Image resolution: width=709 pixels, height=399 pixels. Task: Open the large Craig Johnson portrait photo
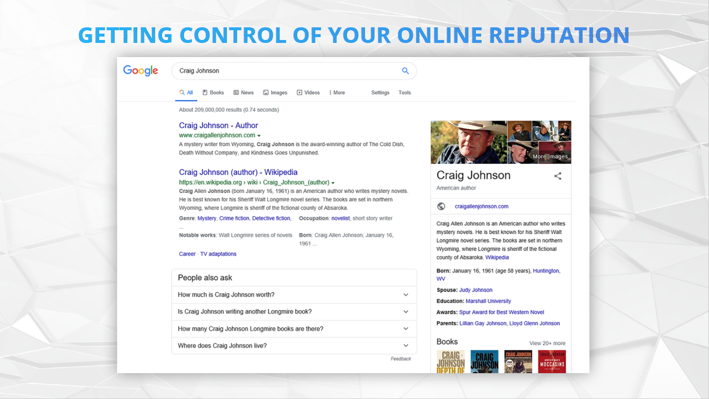click(469, 142)
